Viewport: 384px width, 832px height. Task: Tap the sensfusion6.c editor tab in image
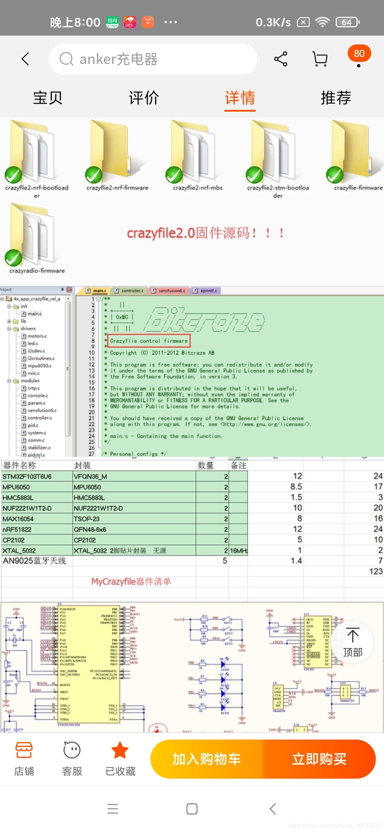click(x=168, y=290)
